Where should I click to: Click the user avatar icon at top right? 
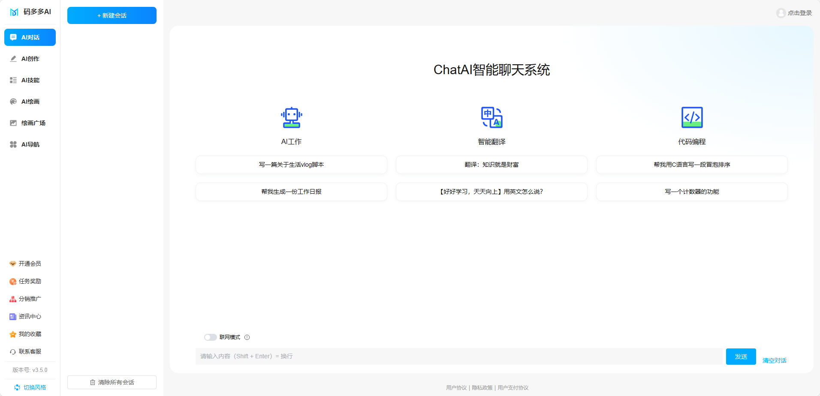781,13
